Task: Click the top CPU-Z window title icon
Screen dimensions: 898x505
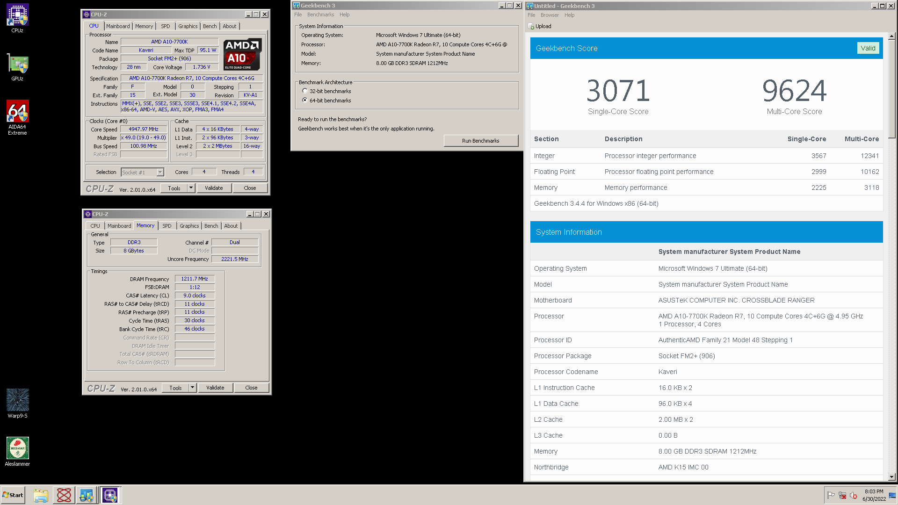Action: (87, 14)
